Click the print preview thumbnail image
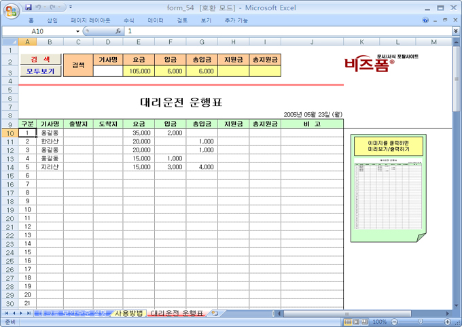This screenshot has width=462, height=327. 388,194
